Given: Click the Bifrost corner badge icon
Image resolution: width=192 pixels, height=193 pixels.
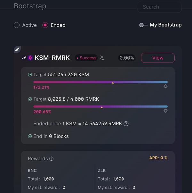Looking at the screenshot, I should [x=17, y=49].
